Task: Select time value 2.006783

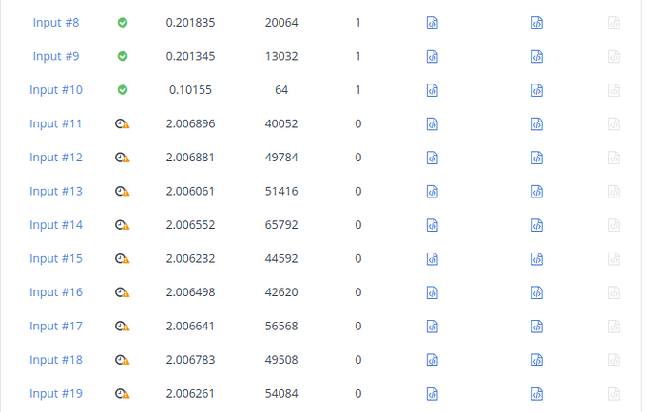Action: (x=190, y=360)
